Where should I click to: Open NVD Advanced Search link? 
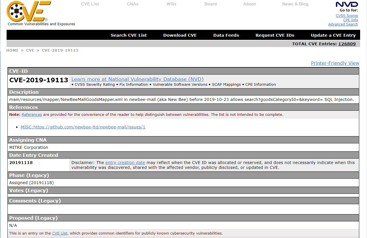343,24
